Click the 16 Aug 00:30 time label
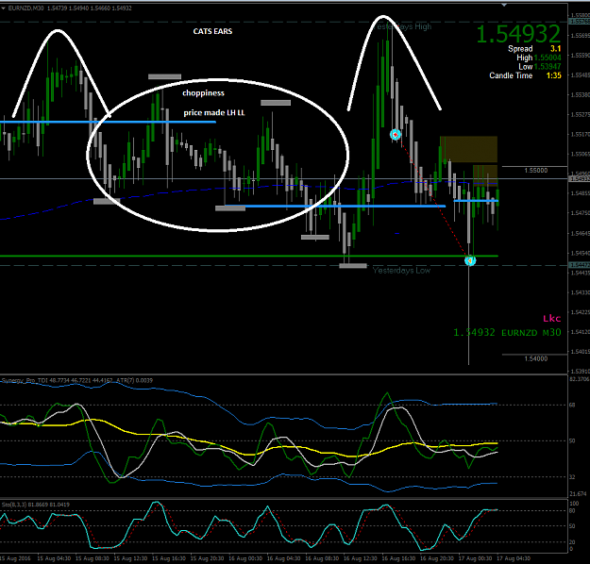Screen dimensions: 590x564 coord(245,558)
